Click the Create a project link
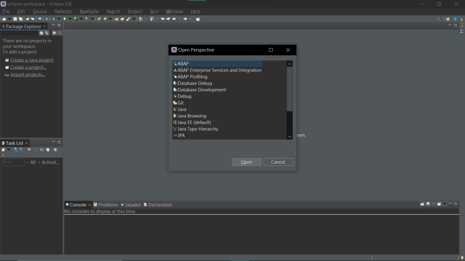The image size is (465, 261). point(28,67)
